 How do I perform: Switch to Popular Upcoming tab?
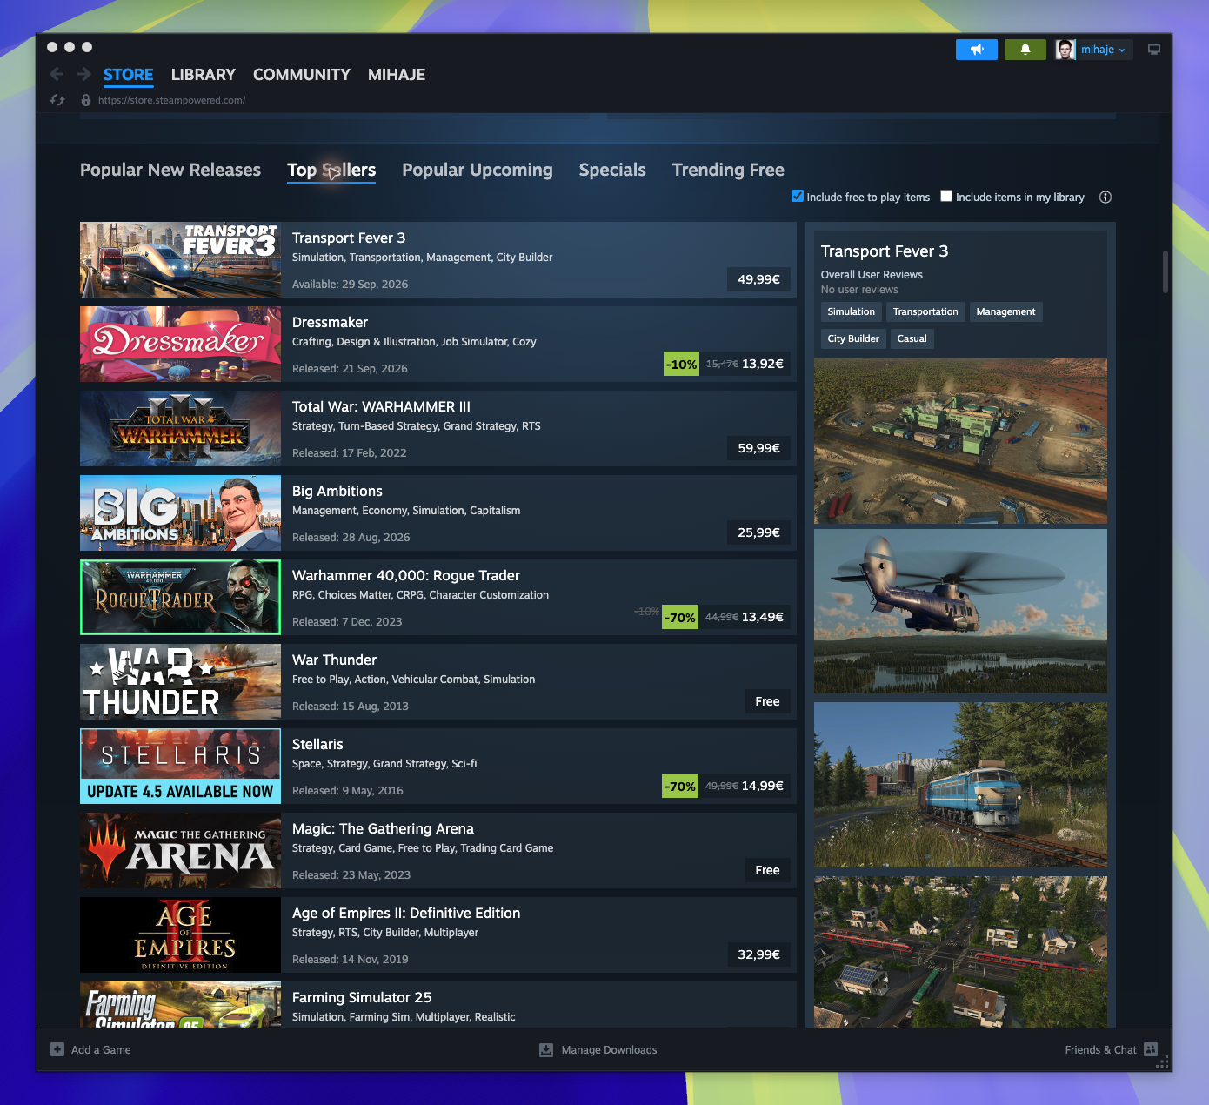click(478, 170)
